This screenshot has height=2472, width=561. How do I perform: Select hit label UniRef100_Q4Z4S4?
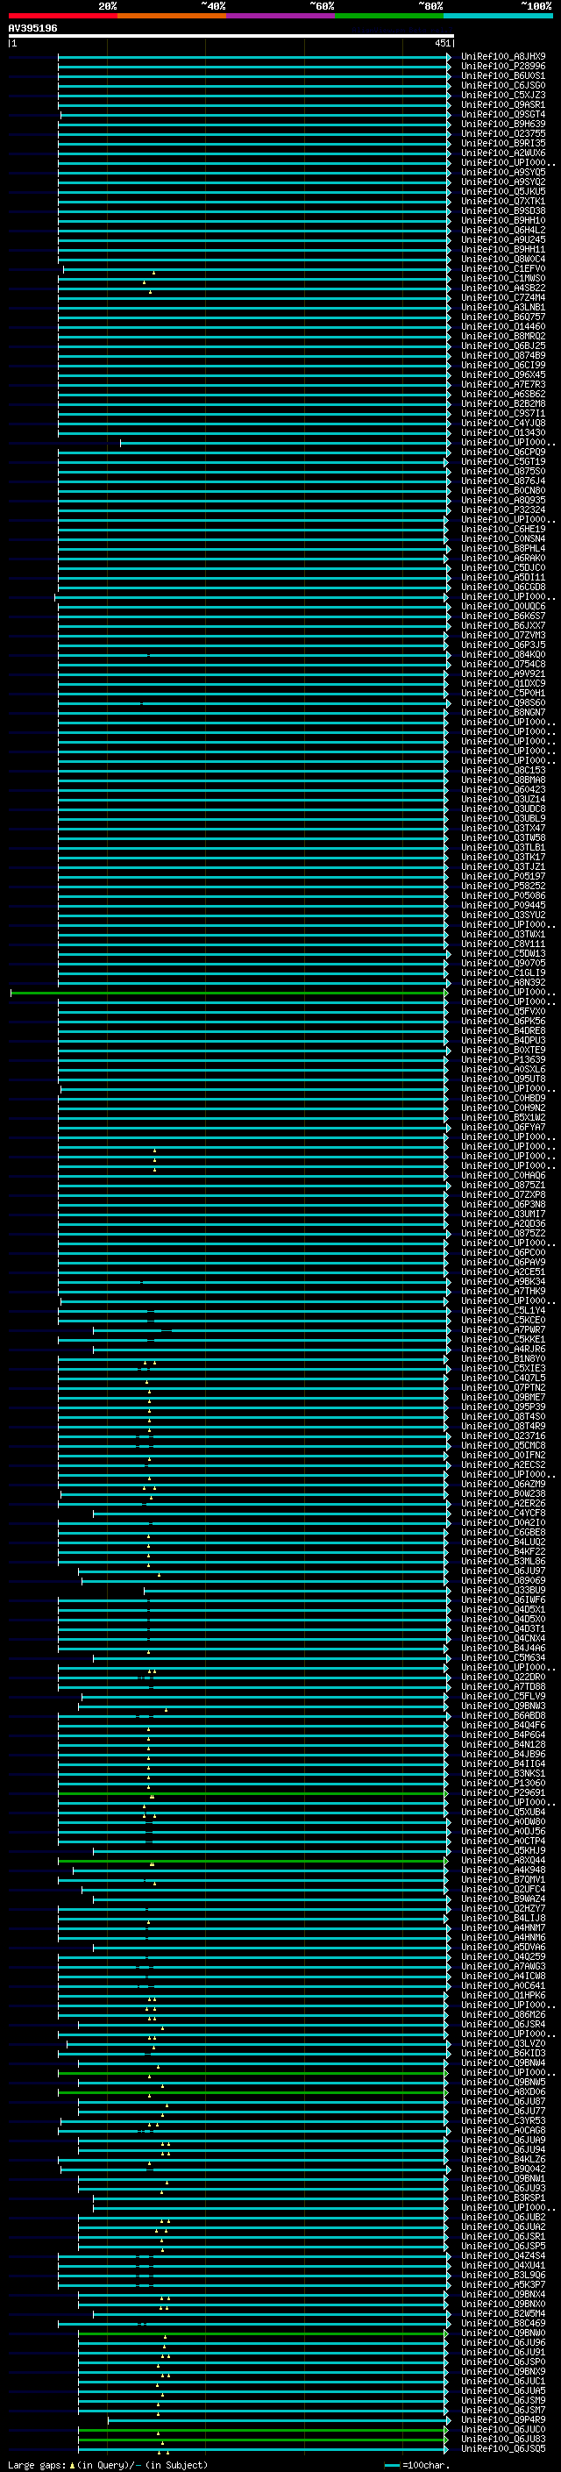pos(502,2256)
